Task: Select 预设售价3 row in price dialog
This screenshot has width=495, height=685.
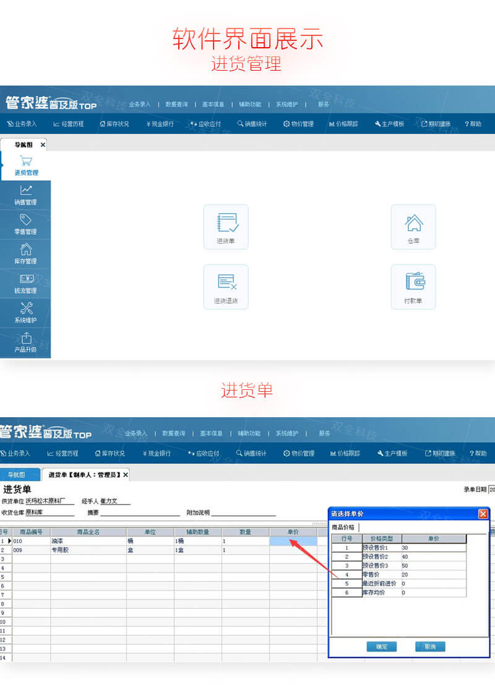Action: point(399,565)
